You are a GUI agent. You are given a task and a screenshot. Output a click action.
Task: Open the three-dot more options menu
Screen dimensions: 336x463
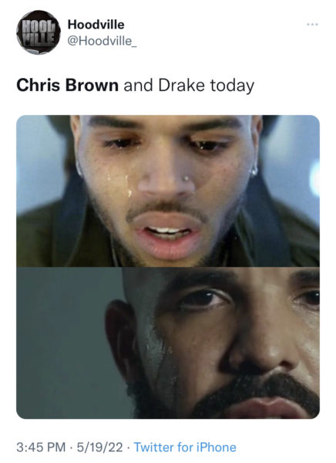coord(312,25)
